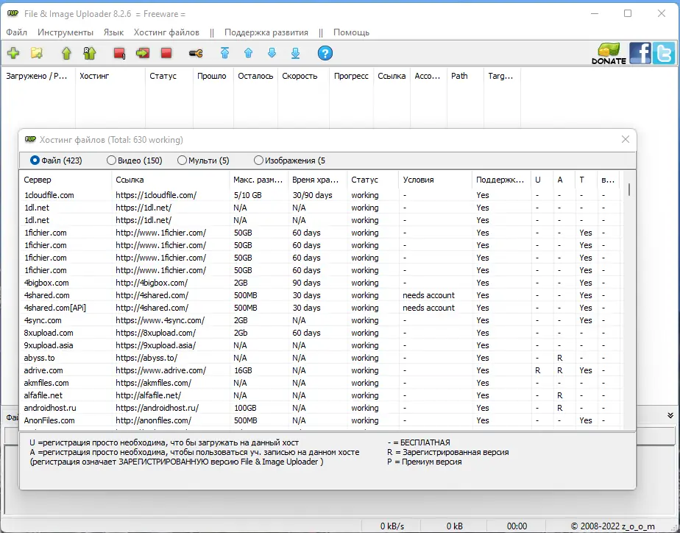The image size is (680, 533).
Task: Click the green arrow on red square icon
Action: (x=143, y=53)
